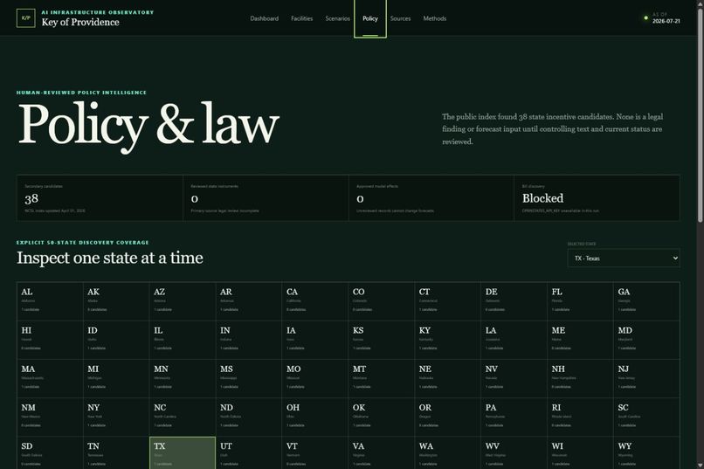Open the Facilities tab
The image size is (704, 469).
click(301, 18)
